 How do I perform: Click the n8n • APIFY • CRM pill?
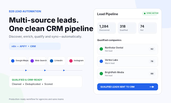coord(35,46)
